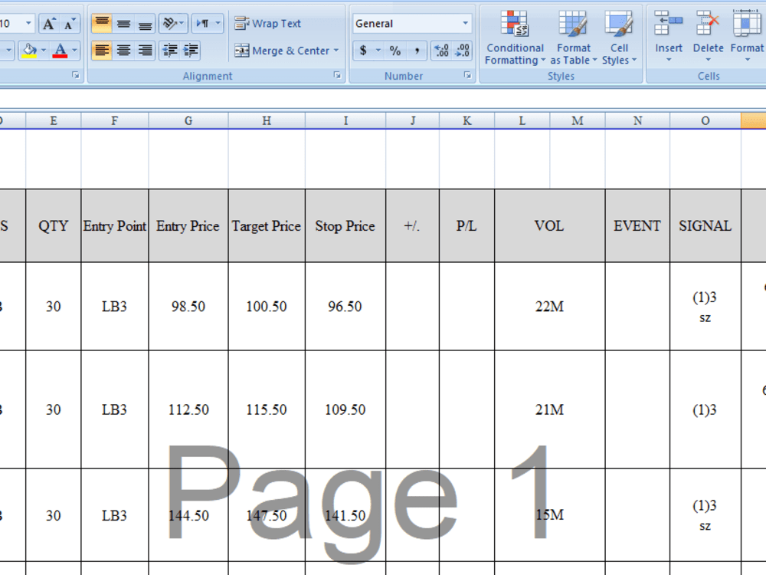Select the Increase Font Size icon
The height and width of the screenshot is (575, 766).
pos(50,22)
